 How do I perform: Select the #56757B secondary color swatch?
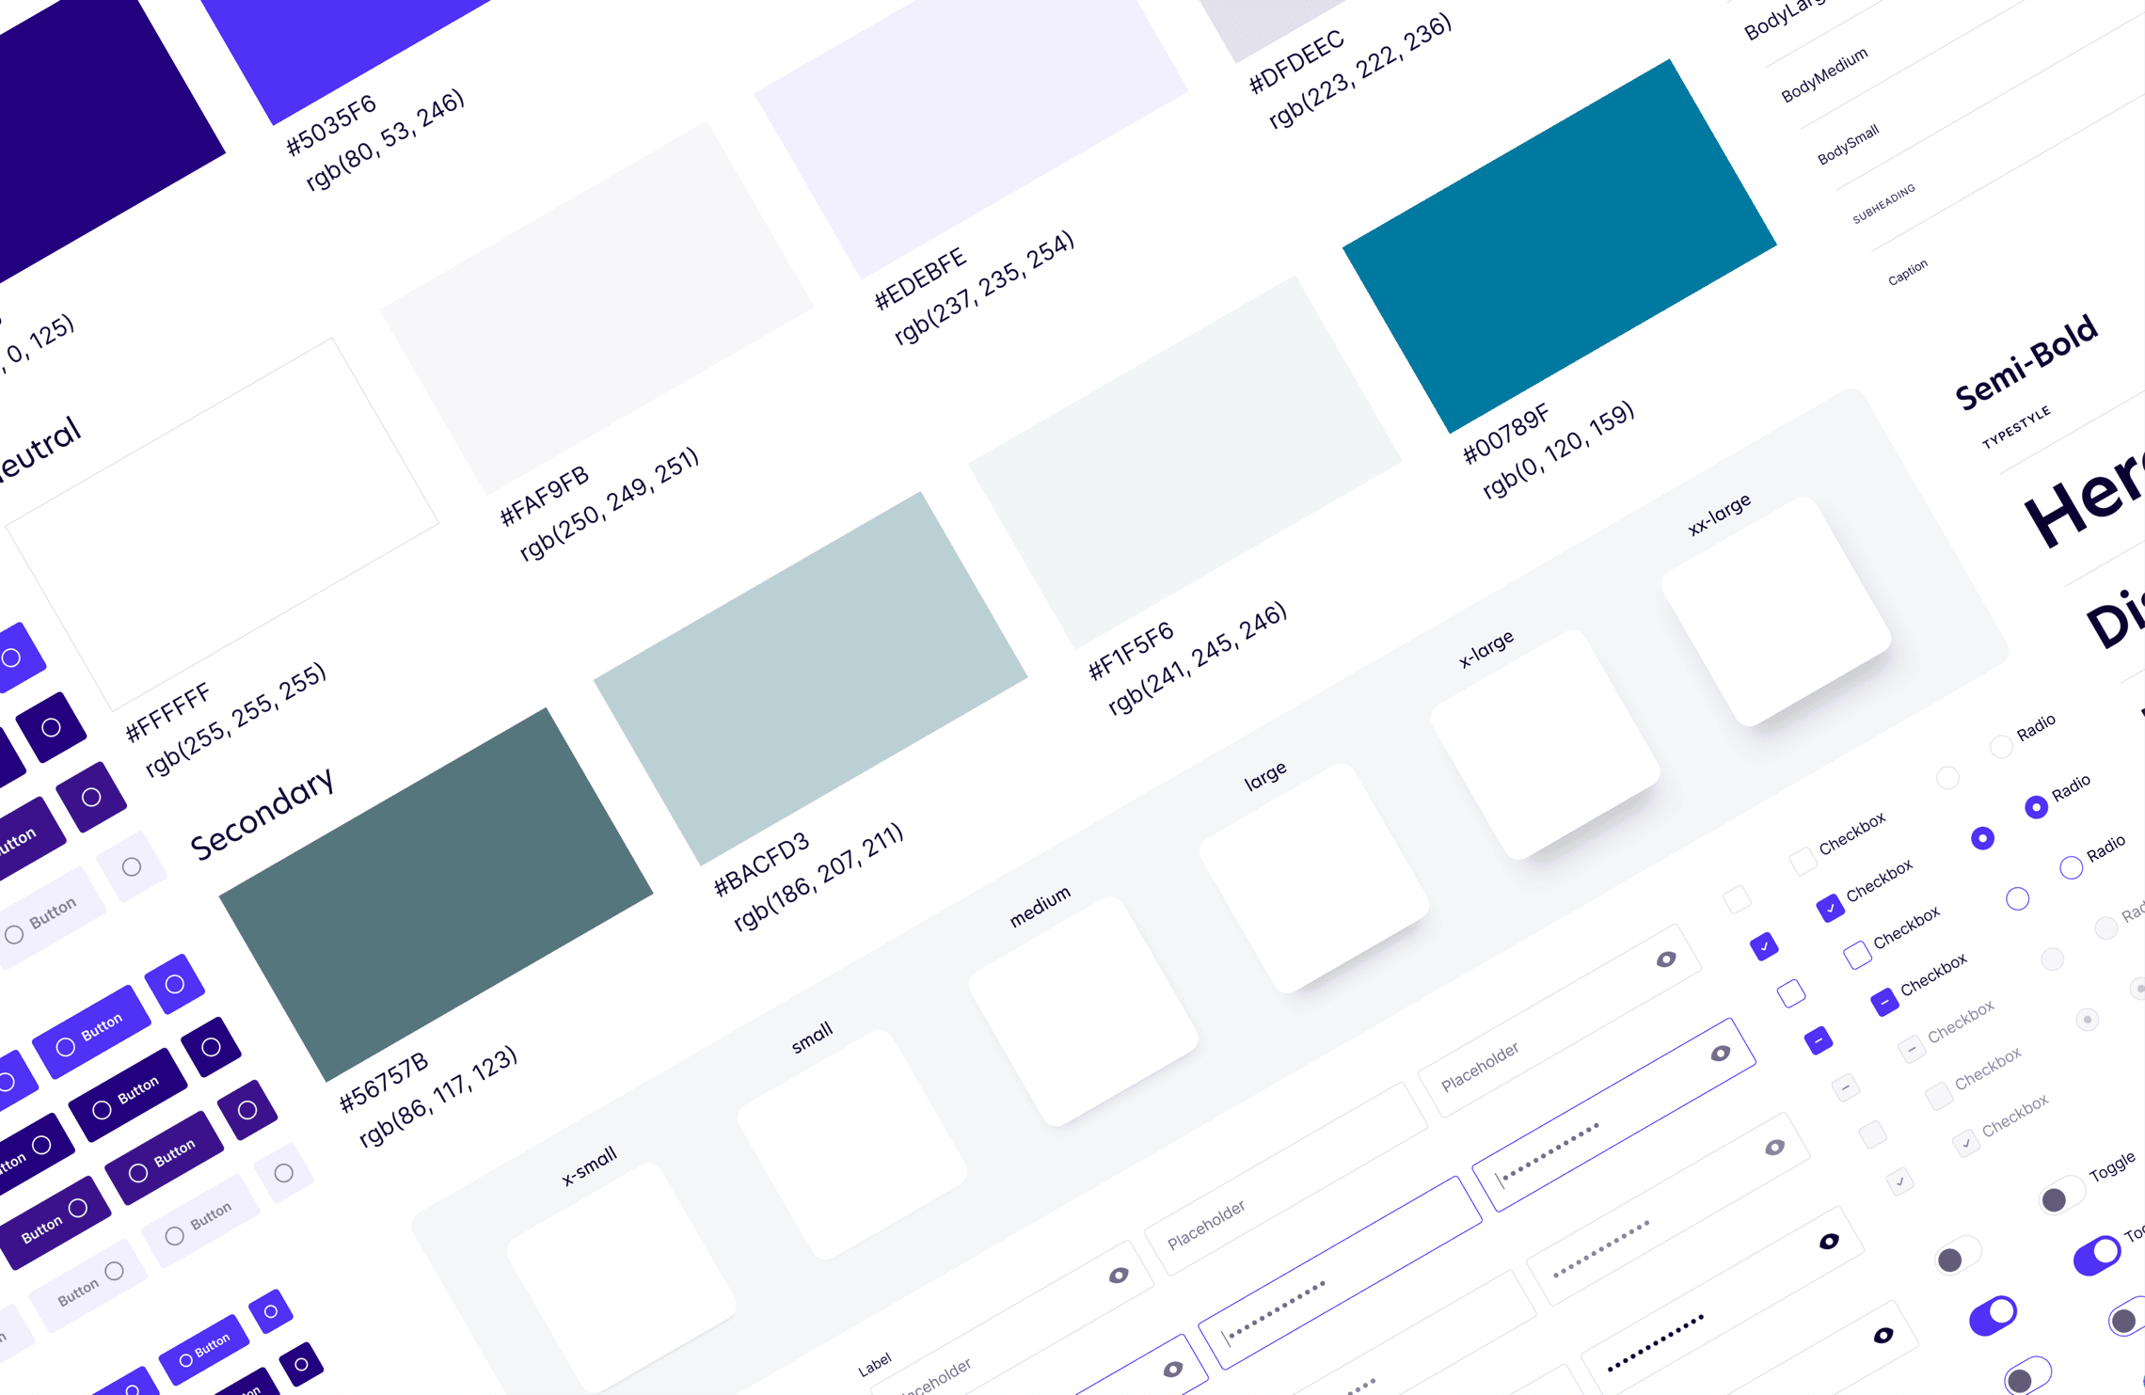436,895
